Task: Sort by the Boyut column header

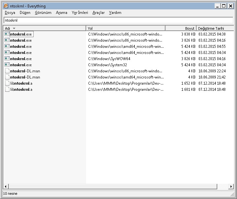Action: pyautogui.click(x=181, y=28)
